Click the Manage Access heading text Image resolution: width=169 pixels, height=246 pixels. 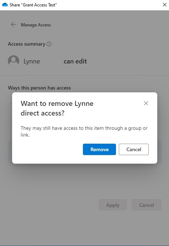[x=36, y=25]
